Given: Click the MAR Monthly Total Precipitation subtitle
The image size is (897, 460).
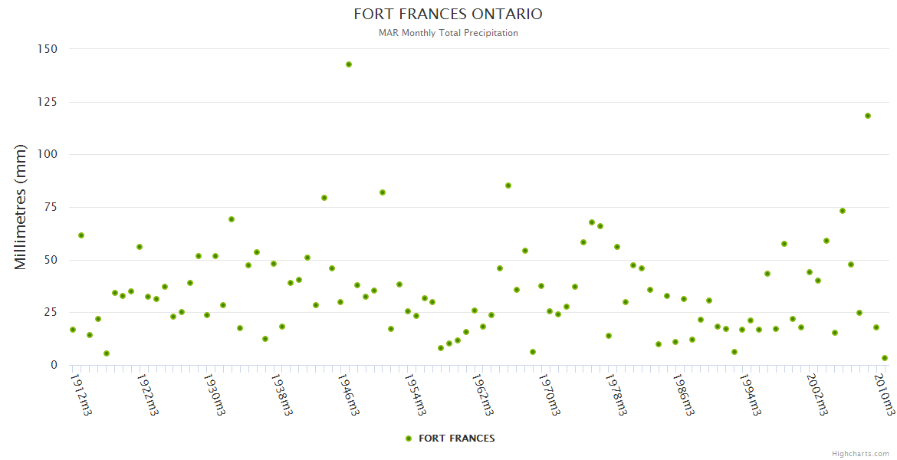Looking at the screenshot, I should (x=448, y=33).
